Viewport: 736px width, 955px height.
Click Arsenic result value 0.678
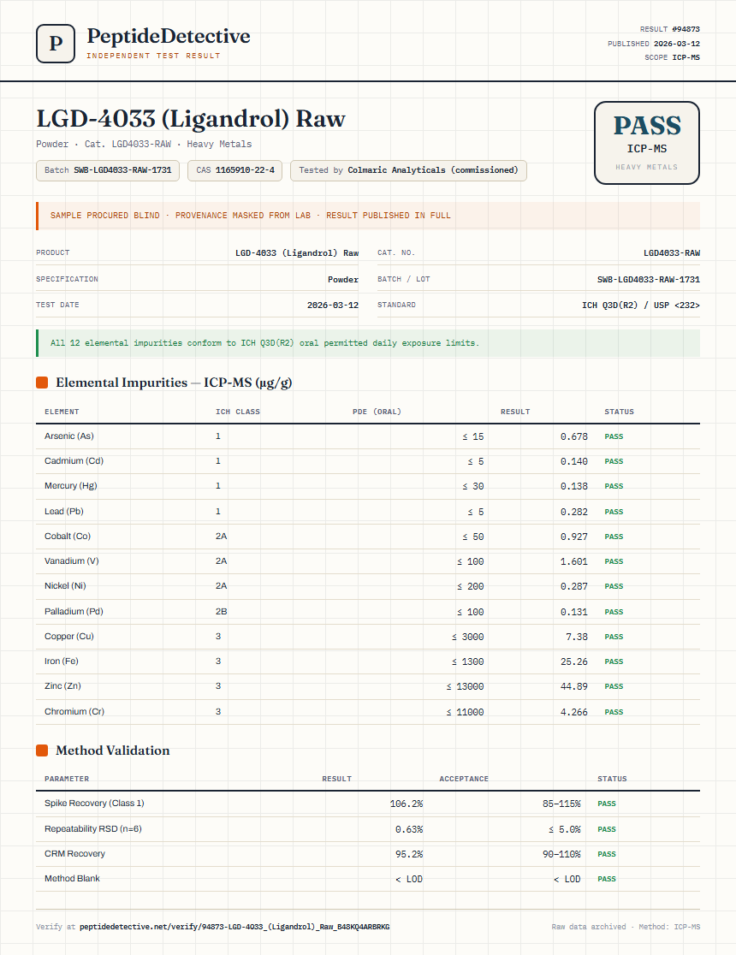pos(574,436)
